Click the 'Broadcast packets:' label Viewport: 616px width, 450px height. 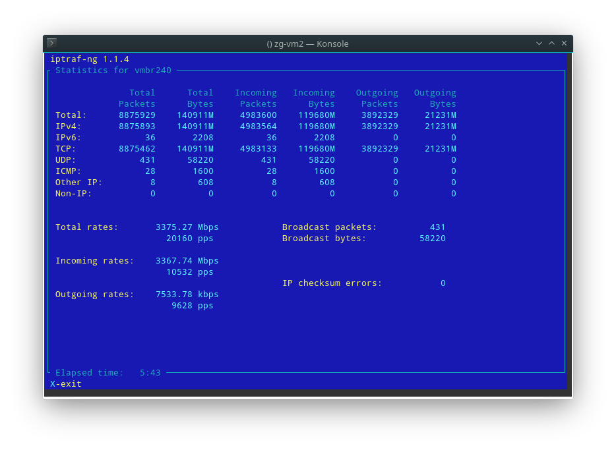click(x=329, y=227)
